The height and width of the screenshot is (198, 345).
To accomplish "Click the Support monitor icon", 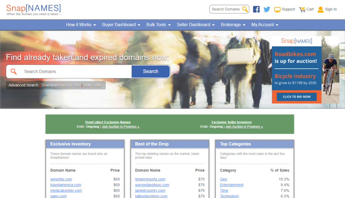I will point(277,9).
